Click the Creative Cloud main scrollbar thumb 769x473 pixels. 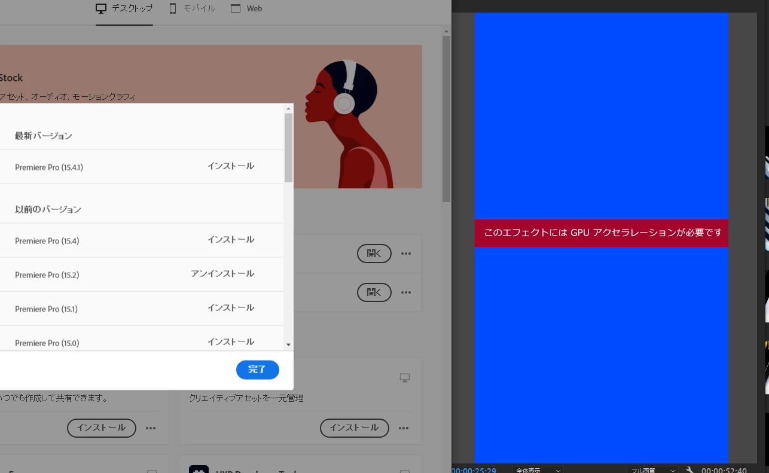[447, 119]
